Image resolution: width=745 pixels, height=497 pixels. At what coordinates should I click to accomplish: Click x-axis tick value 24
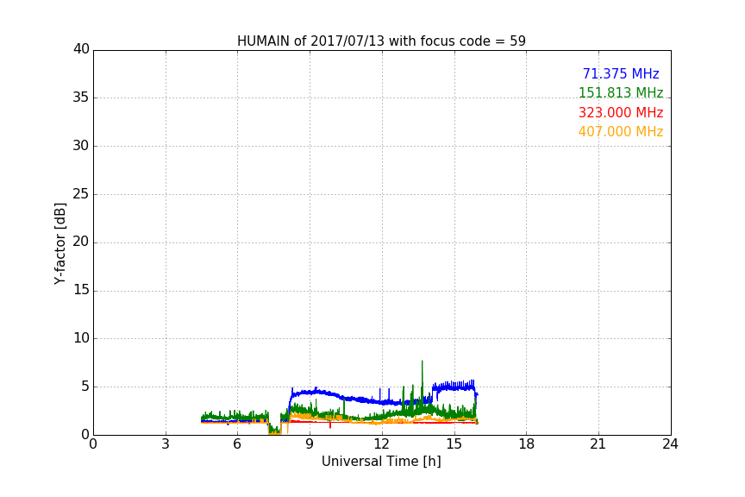click(670, 444)
